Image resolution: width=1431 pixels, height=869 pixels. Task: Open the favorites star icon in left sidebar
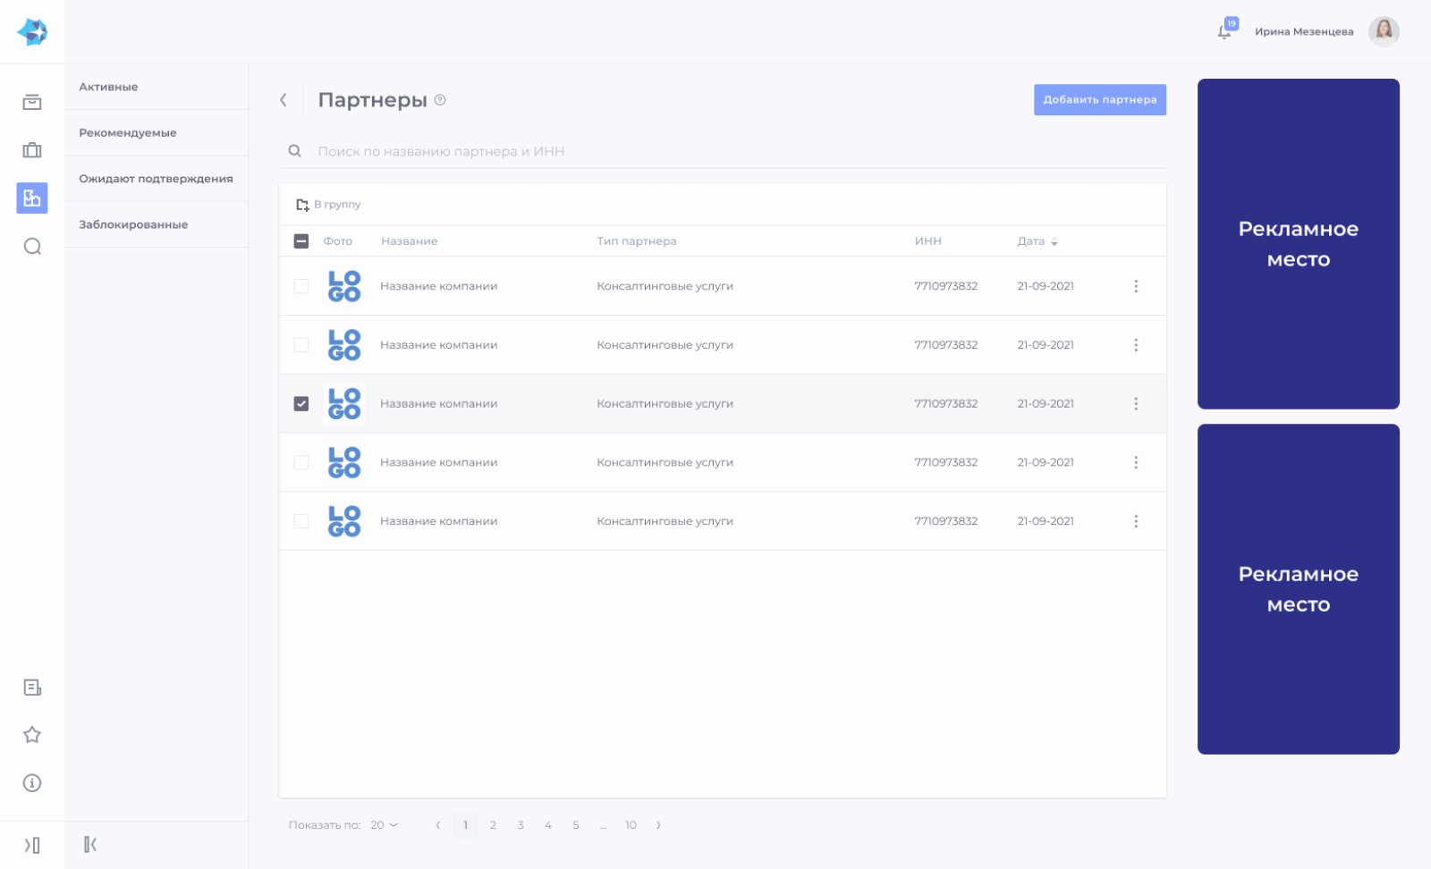coord(32,735)
